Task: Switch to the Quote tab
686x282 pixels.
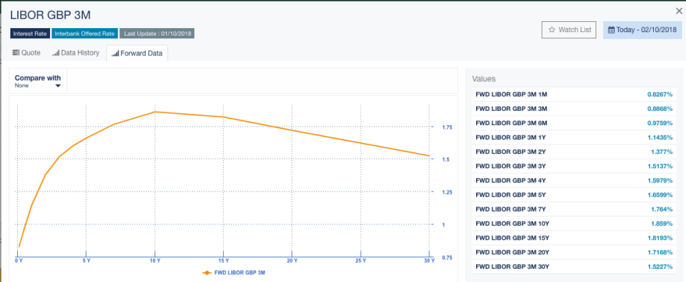Action: click(27, 53)
